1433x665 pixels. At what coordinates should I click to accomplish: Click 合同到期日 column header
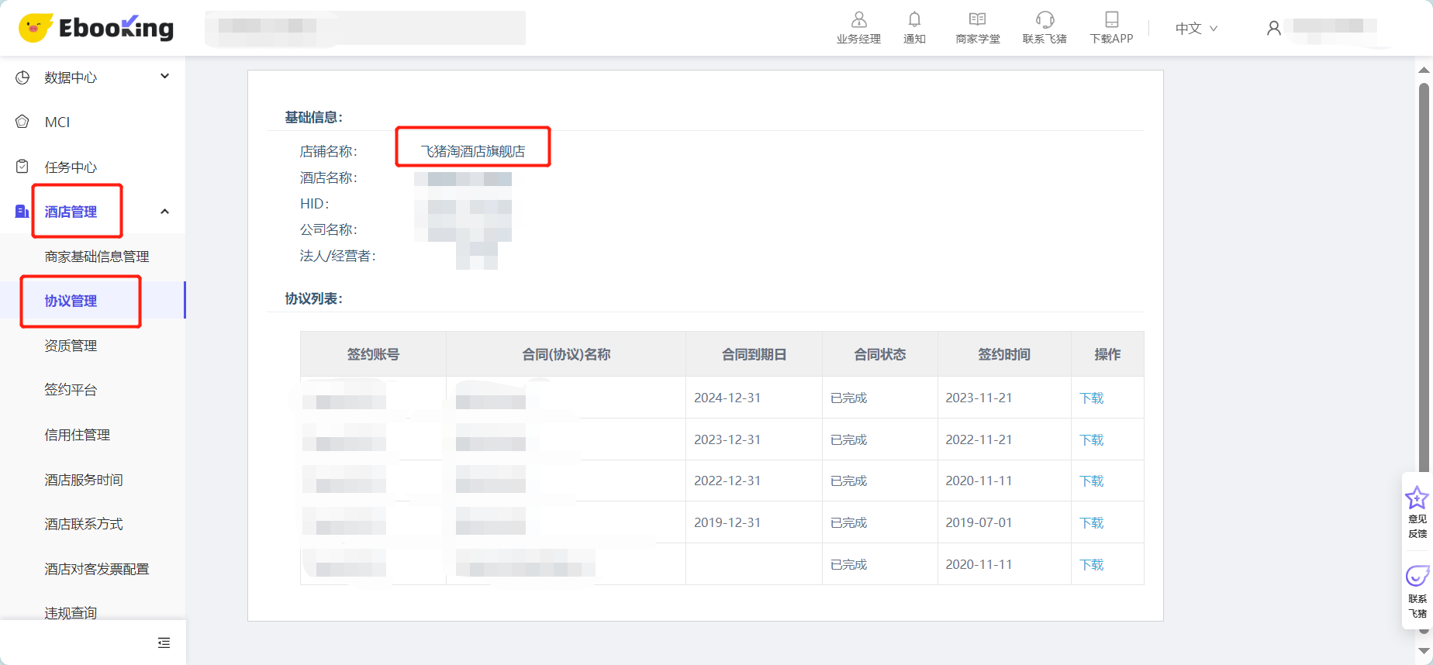coord(754,354)
